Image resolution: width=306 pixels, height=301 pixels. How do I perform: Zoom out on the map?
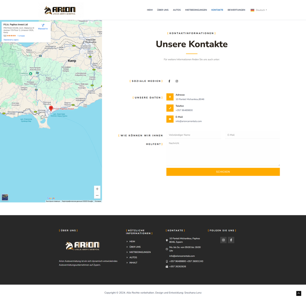pyautogui.click(x=97, y=196)
